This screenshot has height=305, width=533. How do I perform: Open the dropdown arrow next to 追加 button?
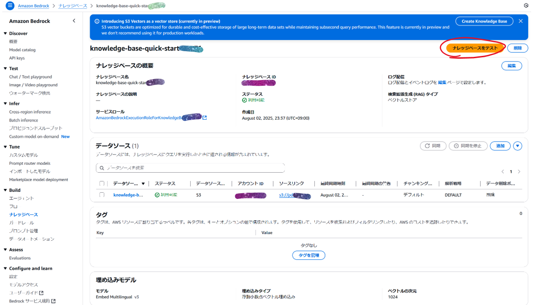tap(517, 146)
